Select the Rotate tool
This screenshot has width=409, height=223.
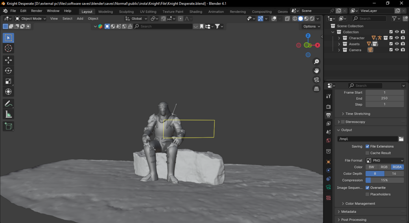[9, 71]
